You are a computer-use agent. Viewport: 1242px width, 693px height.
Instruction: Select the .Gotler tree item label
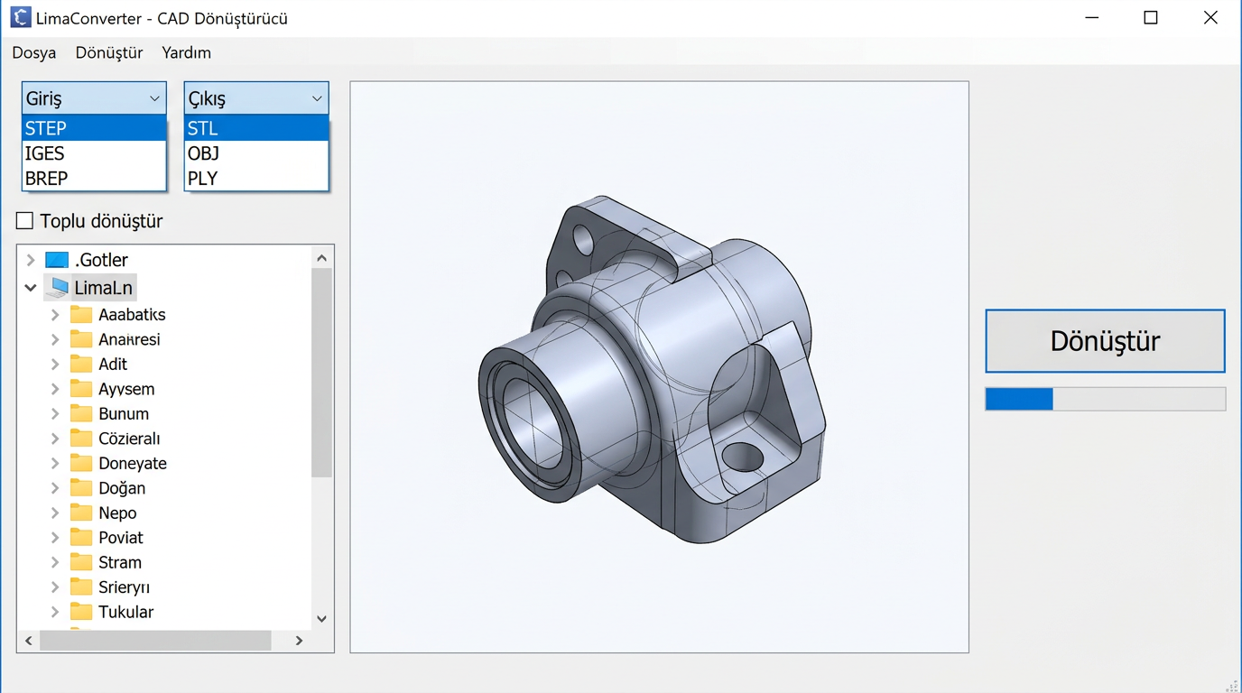point(101,260)
